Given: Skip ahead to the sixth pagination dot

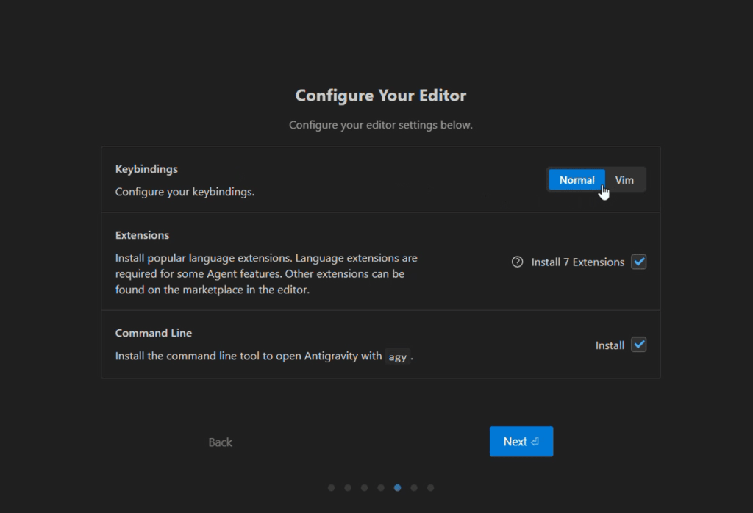Looking at the screenshot, I should pos(414,487).
